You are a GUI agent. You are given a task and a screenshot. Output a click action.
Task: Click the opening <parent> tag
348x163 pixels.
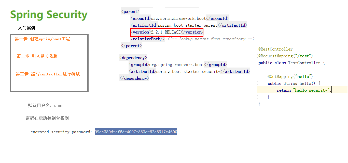pos(130,12)
